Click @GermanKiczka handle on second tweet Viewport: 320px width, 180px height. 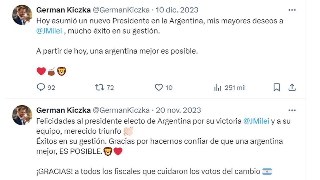(x=121, y=110)
